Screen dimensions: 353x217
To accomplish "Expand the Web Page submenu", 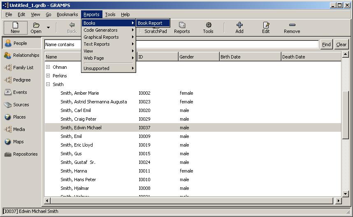I will click(109, 58).
